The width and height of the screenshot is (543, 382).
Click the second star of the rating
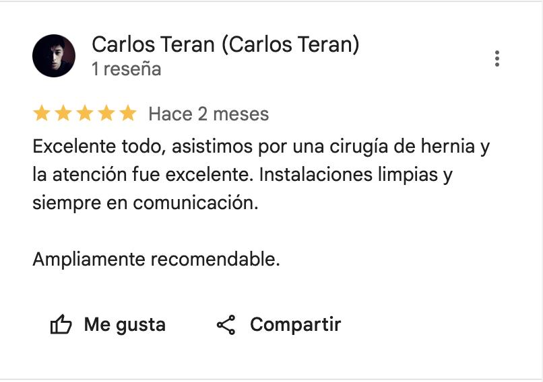click(x=63, y=114)
